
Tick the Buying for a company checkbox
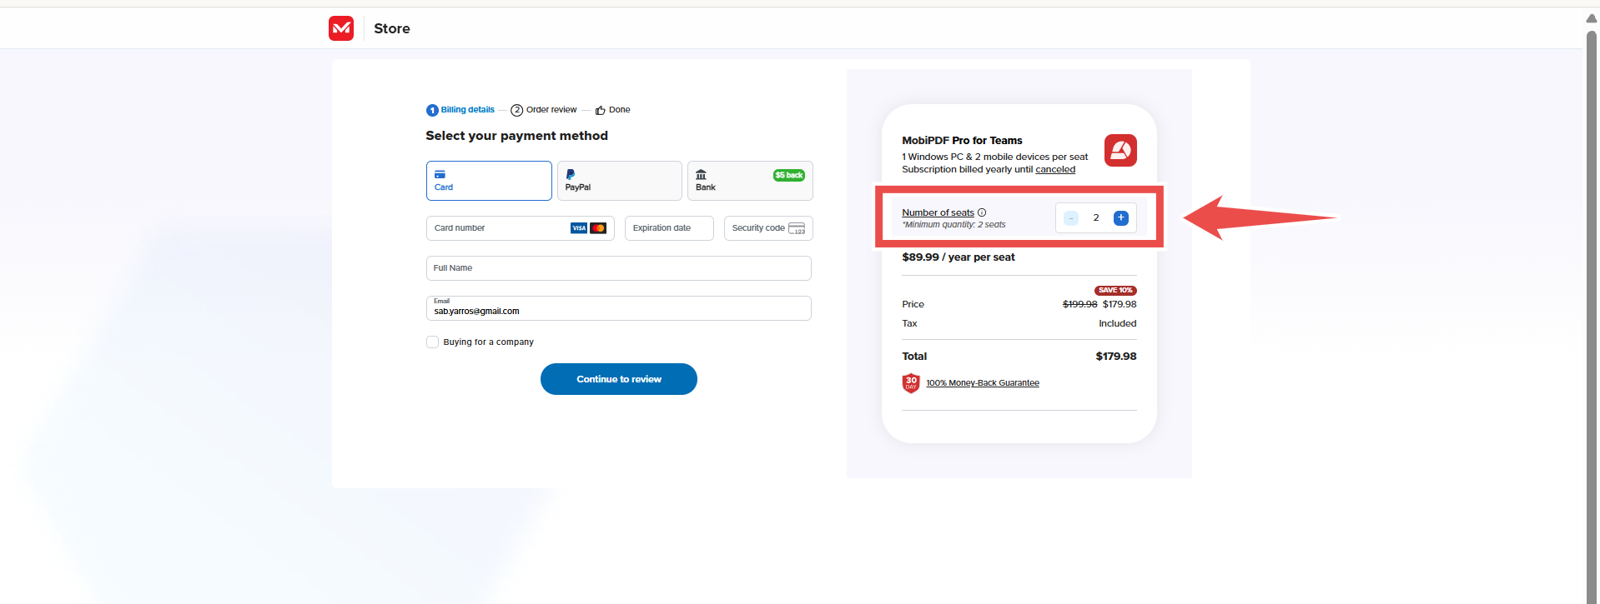tap(432, 342)
